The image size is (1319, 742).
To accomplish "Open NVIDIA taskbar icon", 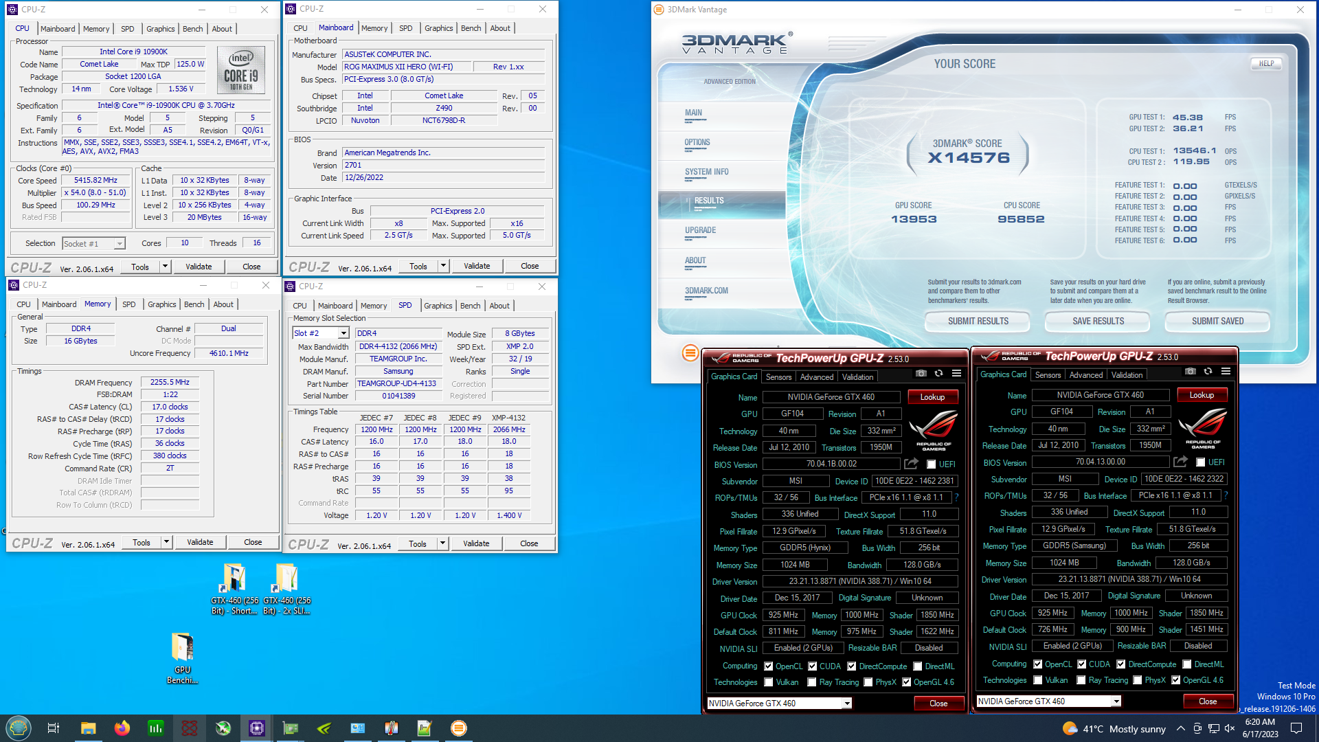I will [x=324, y=728].
